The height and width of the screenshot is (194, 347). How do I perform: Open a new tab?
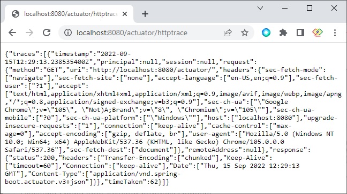(x=145, y=14)
